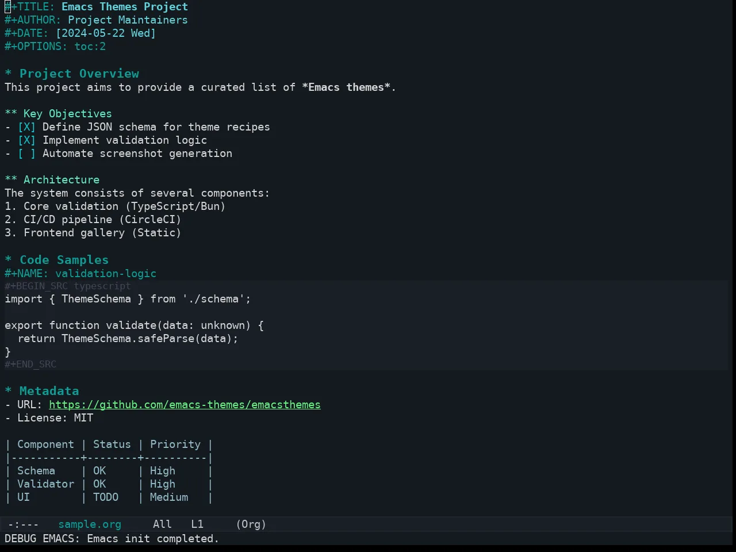Click the 'import { ThemeSchema }' code line

point(128,299)
